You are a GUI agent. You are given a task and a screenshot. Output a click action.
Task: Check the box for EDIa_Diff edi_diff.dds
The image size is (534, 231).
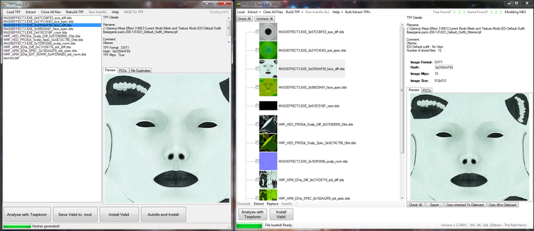[257, 180]
